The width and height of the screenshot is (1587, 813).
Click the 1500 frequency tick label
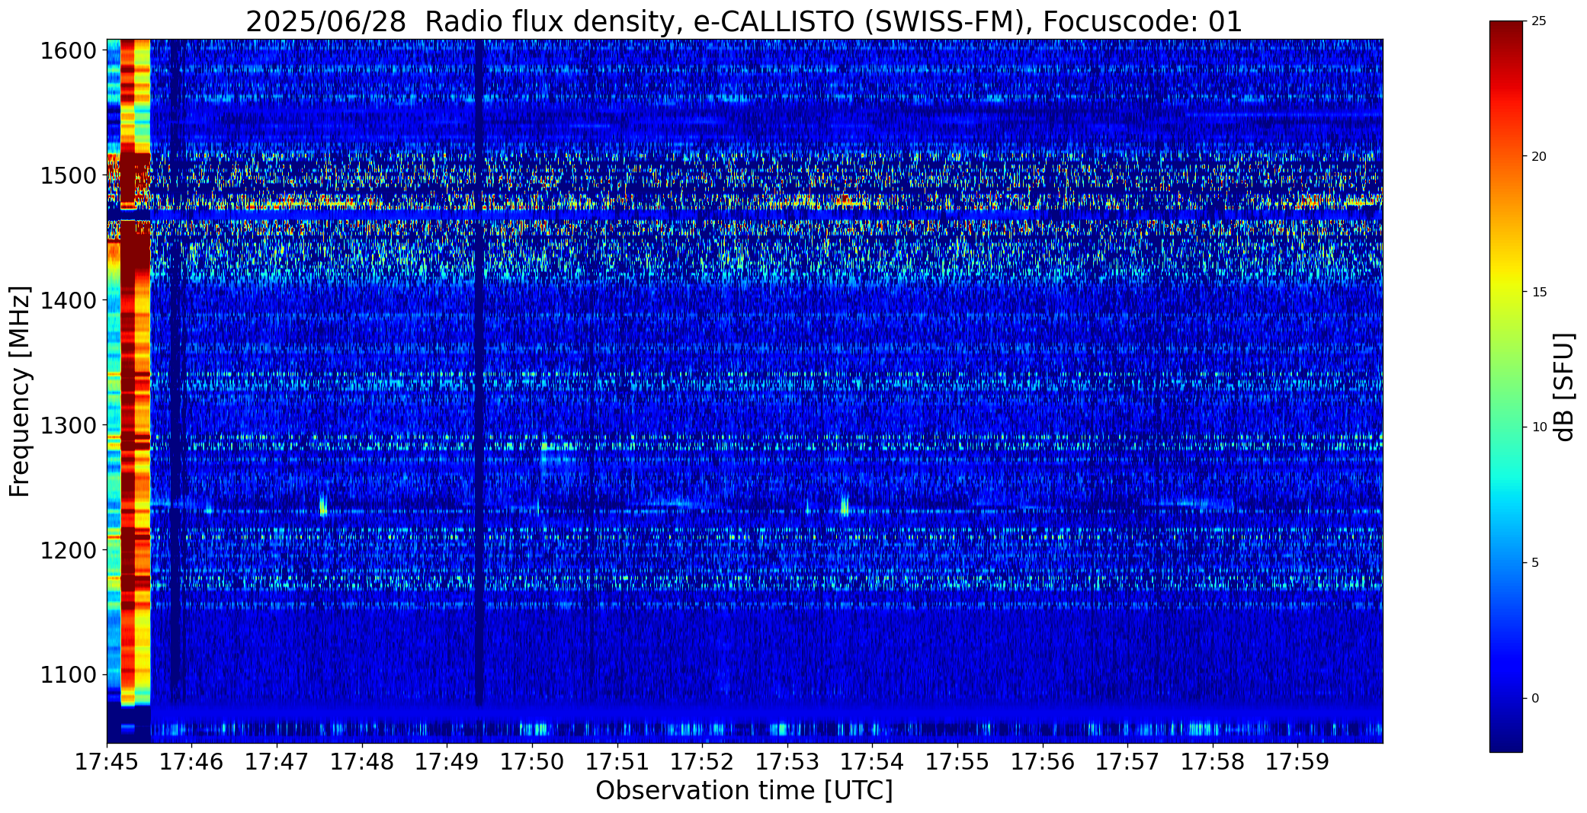pyautogui.click(x=69, y=176)
